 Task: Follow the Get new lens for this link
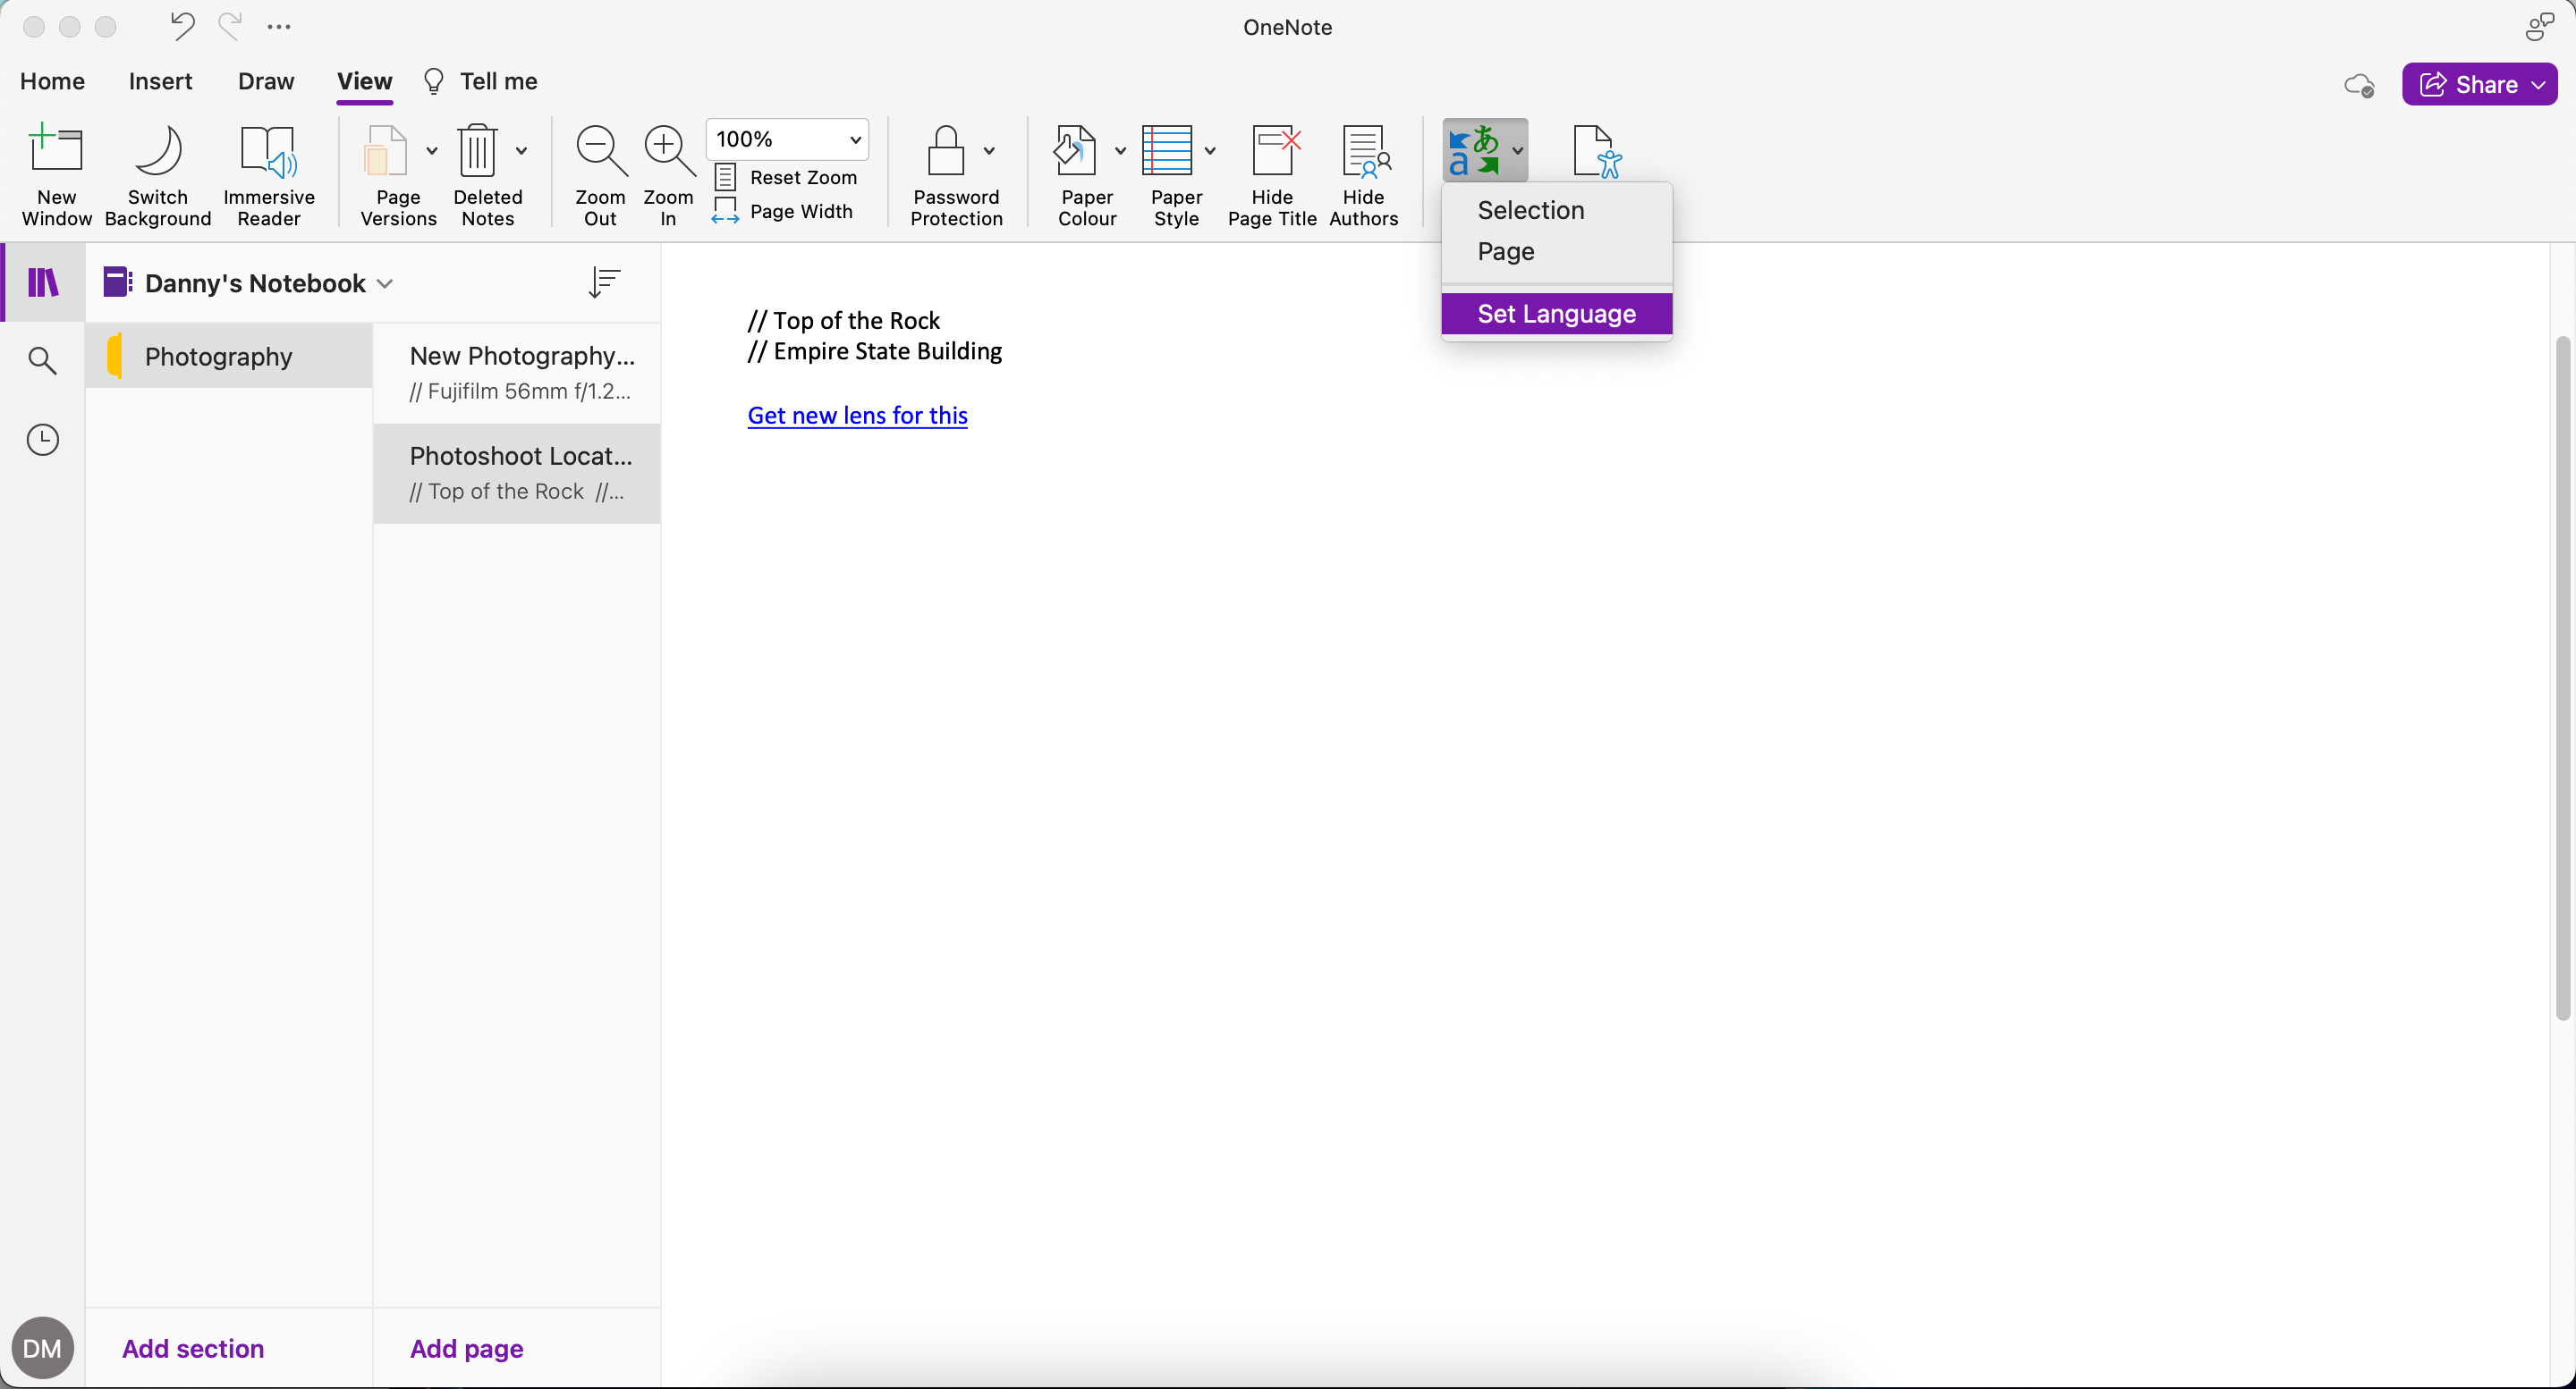(857, 415)
